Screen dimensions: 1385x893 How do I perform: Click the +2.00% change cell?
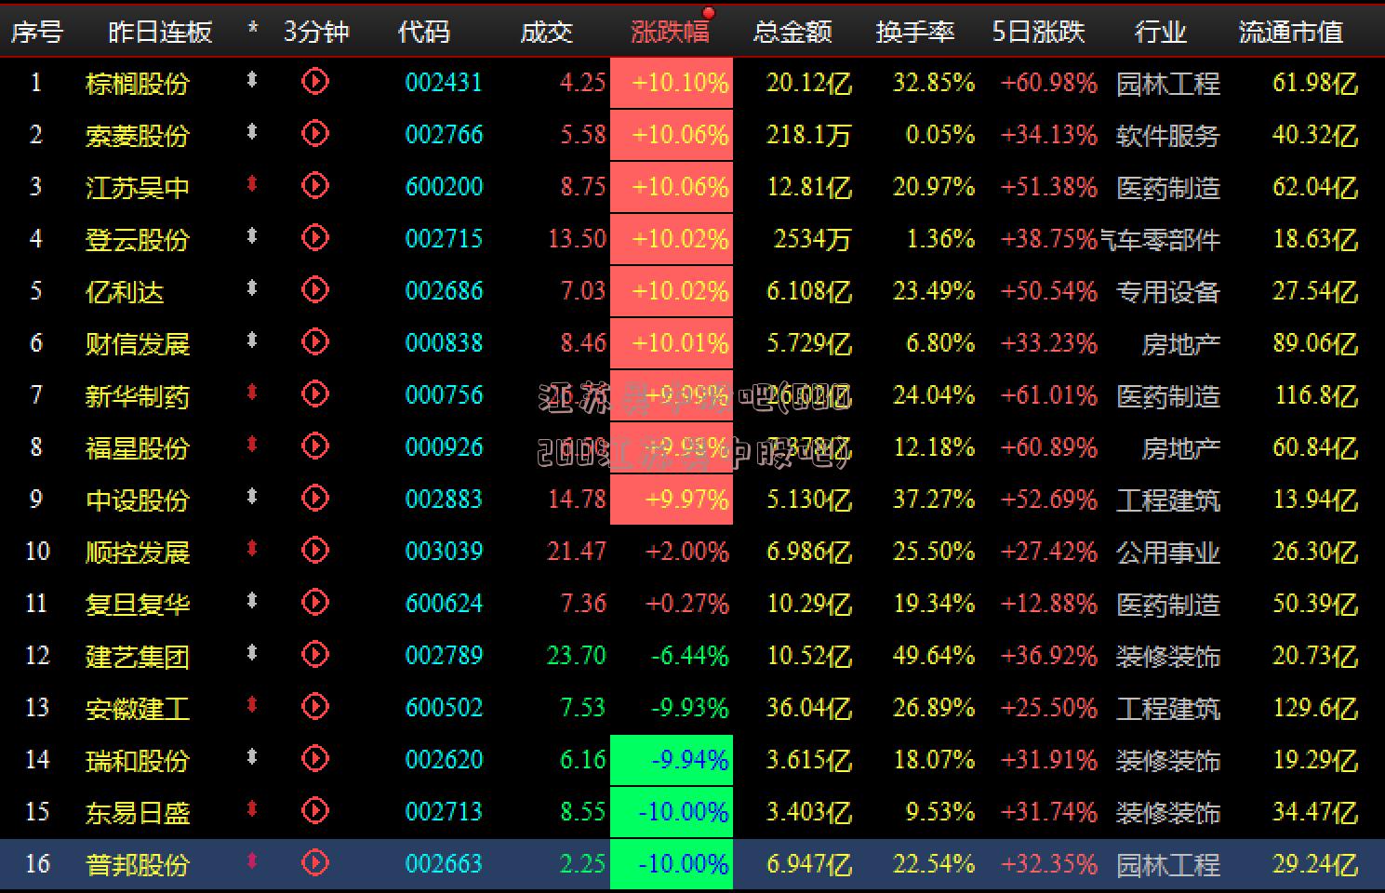[687, 552]
